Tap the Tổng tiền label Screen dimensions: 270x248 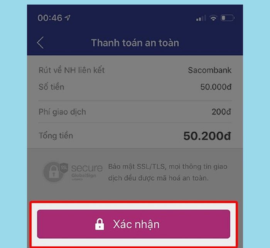56,135
